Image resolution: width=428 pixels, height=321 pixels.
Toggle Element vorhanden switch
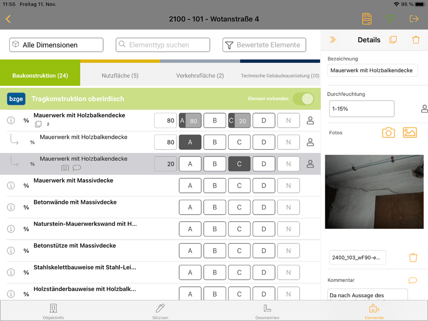(303, 99)
